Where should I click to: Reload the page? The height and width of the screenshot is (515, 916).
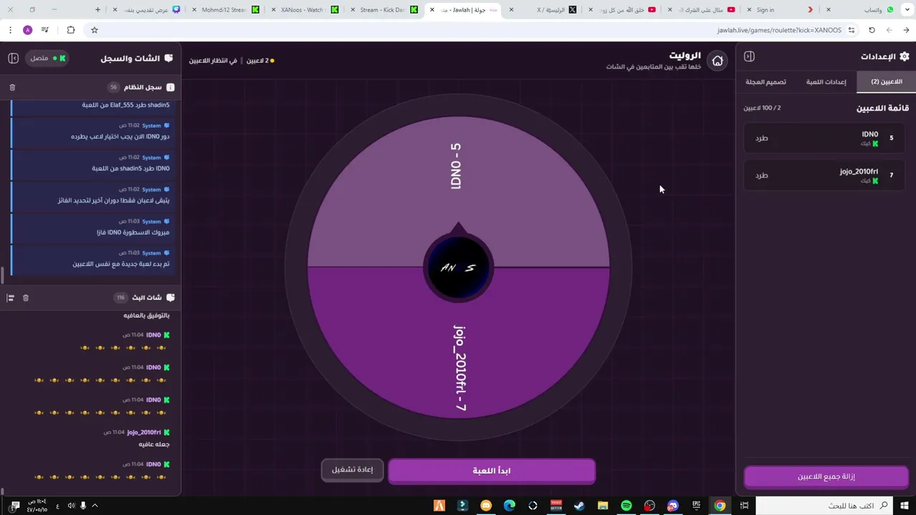coord(872,30)
